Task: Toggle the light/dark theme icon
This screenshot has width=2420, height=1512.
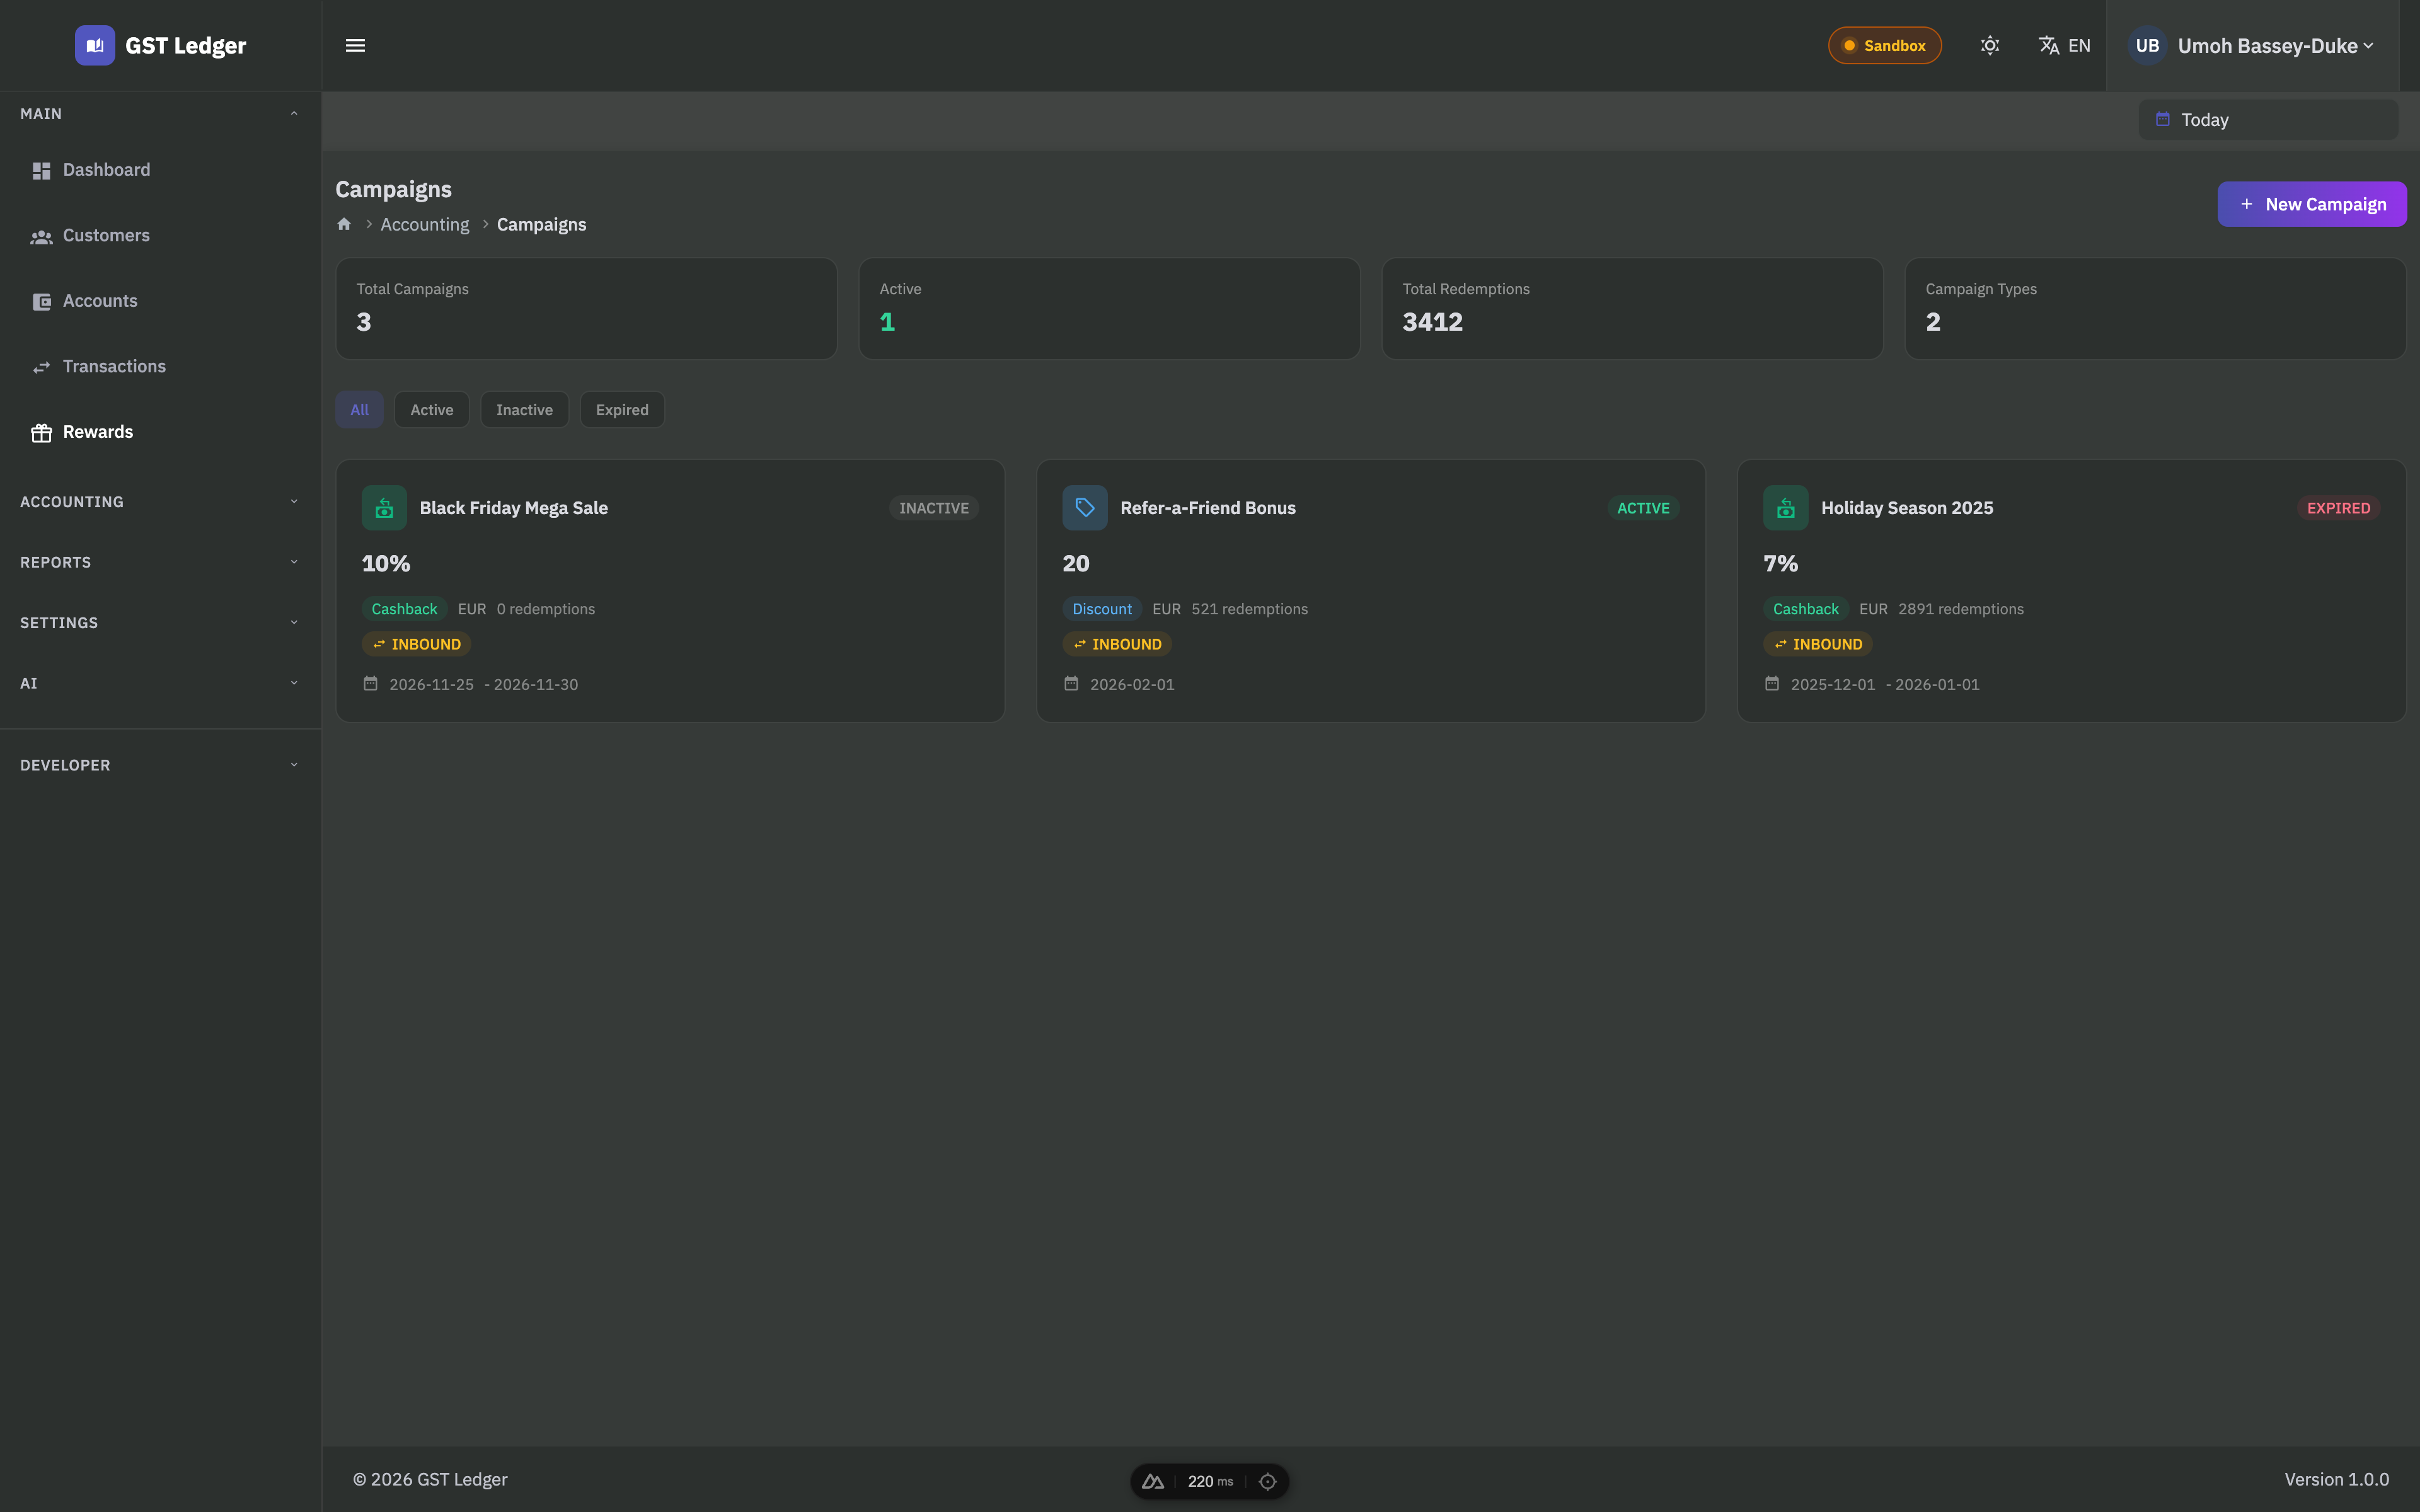Action: [1990, 46]
